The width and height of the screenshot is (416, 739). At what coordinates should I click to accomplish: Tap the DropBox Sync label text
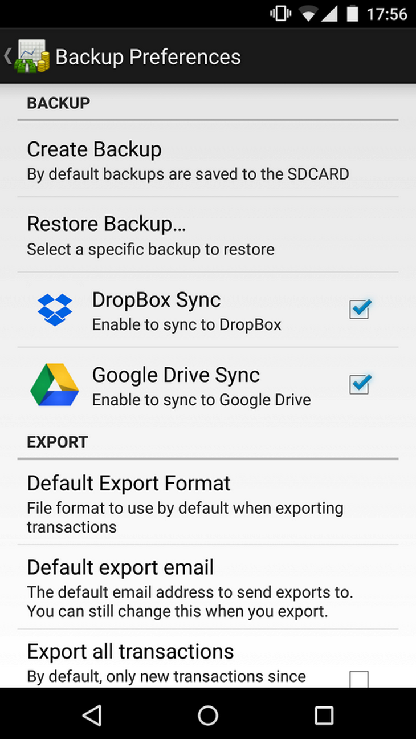pos(156,300)
